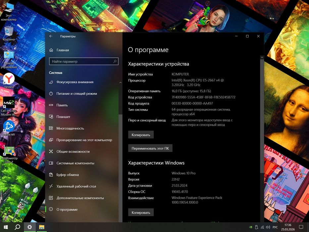Select the Панель управления desktop icon
The width and height of the screenshot is (309, 232).
(x=9, y=60)
